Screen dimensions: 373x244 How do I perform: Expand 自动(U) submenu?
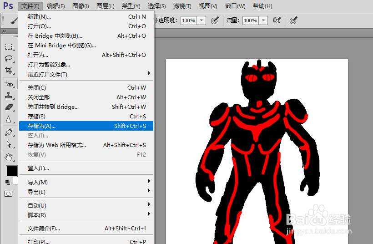tap(86, 205)
